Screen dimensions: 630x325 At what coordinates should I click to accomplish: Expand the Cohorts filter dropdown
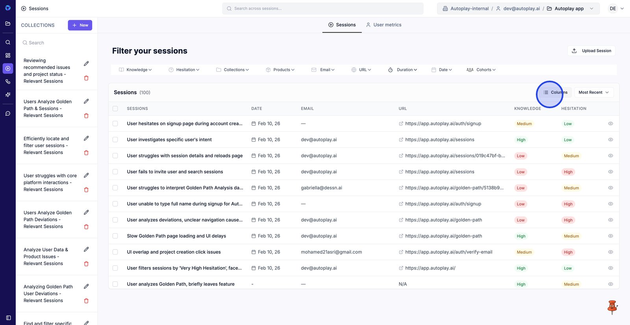(481, 70)
